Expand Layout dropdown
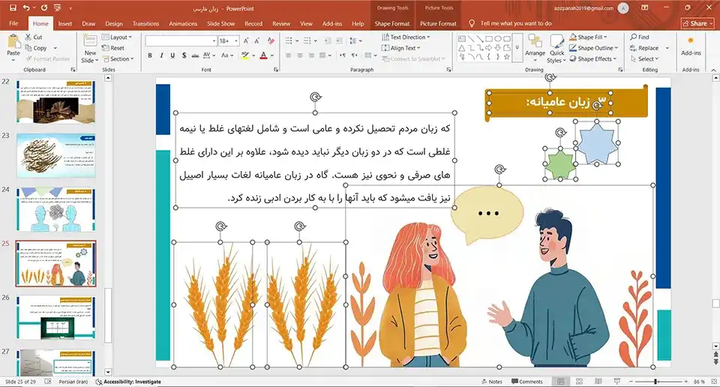 [117, 37]
